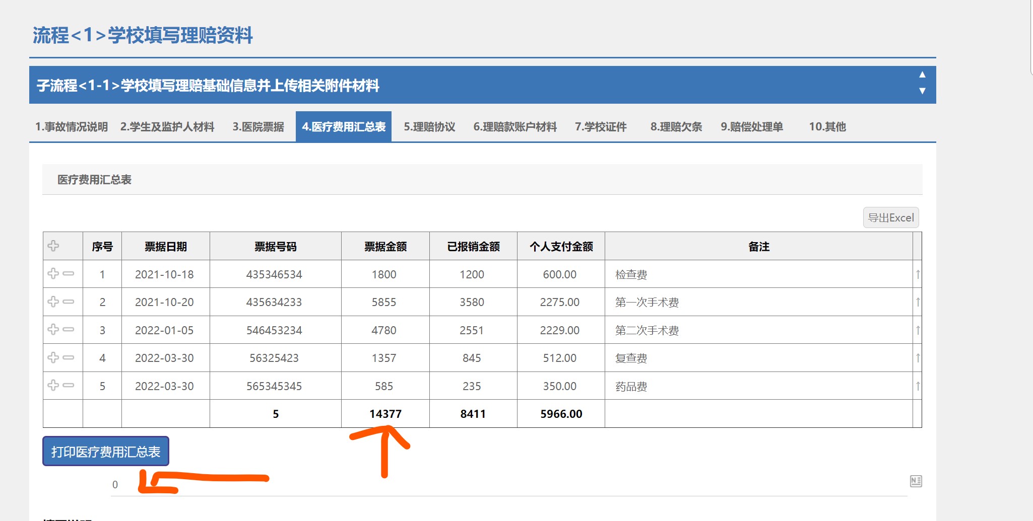
Task: Click the 票据金额 column header
Action: tap(385, 247)
